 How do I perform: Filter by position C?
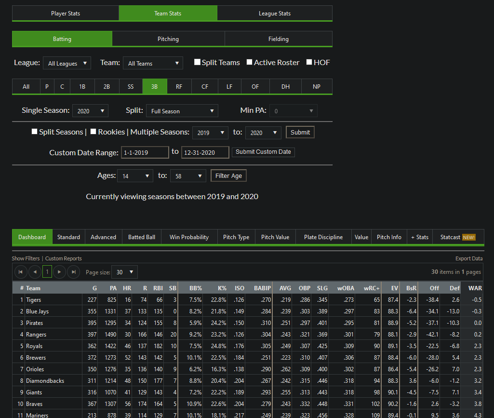click(62, 86)
